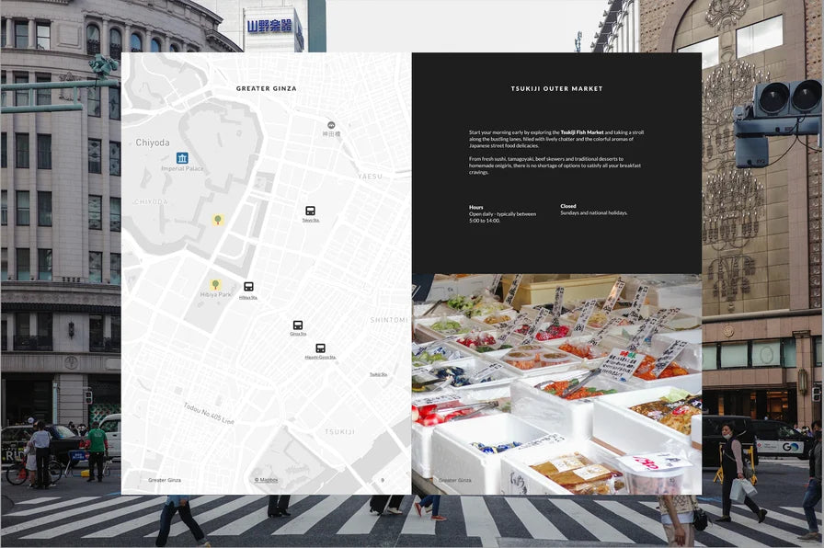Open the Higashi-Ginza Station map marker
824x548 pixels.
[320, 348]
